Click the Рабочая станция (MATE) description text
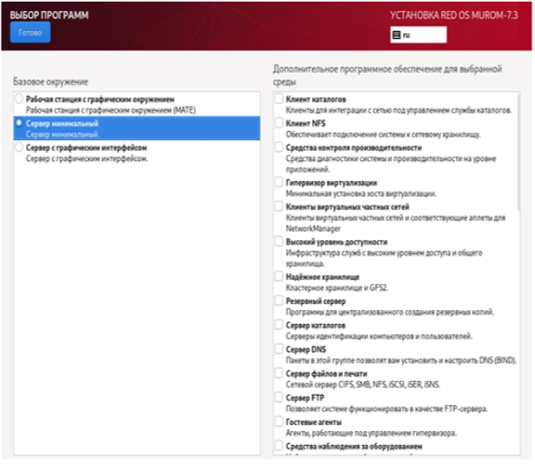Image resolution: width=535 pixels, height=464 pixels. tap(111, 110)
